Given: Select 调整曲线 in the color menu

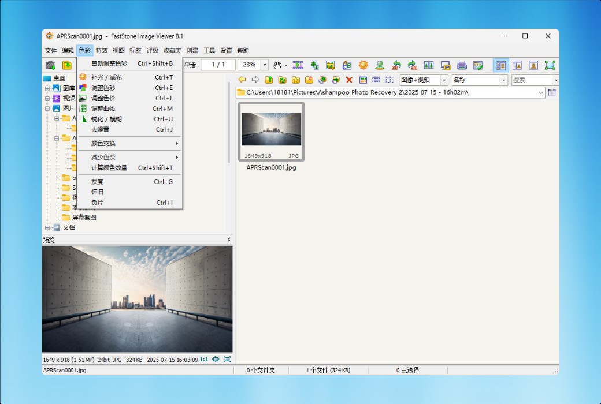Looking at the screenshot, I should (129, 109).
